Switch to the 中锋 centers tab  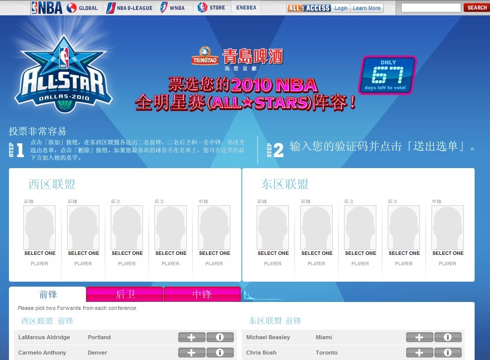pyautogui.click(x=202, y=294)
